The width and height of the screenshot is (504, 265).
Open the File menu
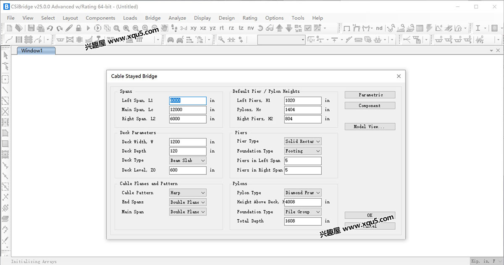(11, 18)
